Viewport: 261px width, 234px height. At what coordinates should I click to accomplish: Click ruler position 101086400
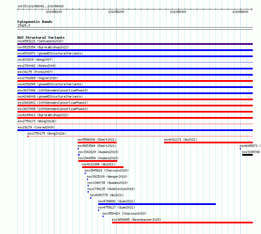(240, 12)
